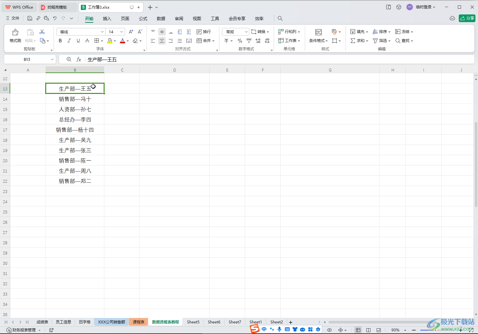Apply the yellow fill color swatch

tap(110, 41)
